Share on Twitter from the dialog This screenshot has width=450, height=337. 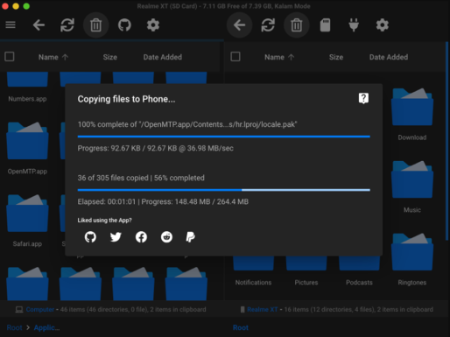click(116, 237)
